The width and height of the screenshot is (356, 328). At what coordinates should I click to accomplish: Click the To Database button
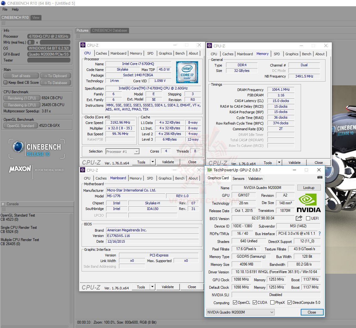pyautogui.click(x=55, y=83)
